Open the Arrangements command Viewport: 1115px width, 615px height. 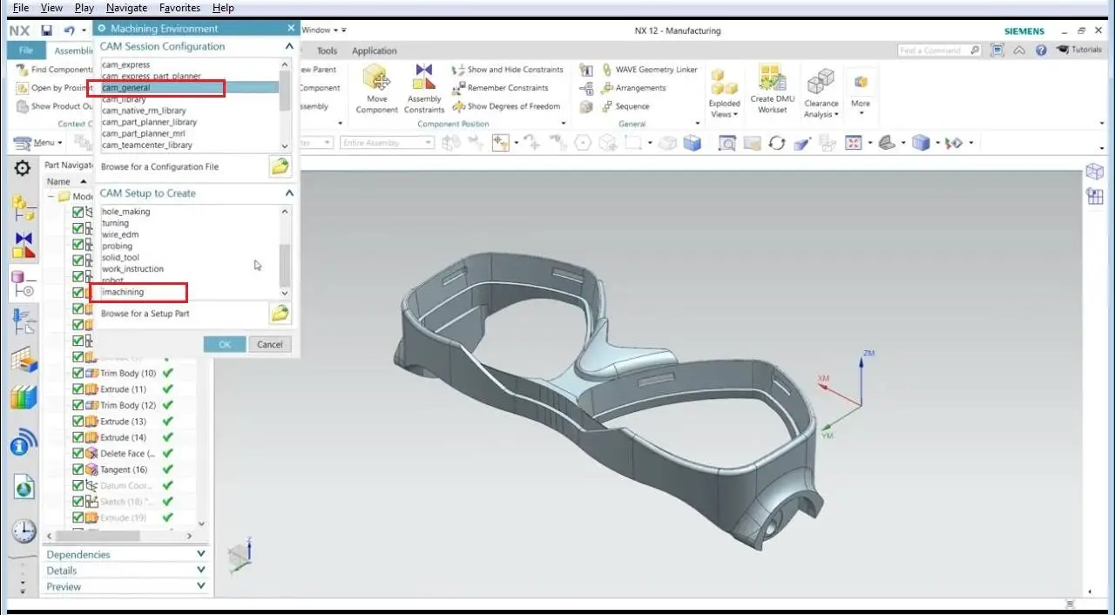[633, 88]
